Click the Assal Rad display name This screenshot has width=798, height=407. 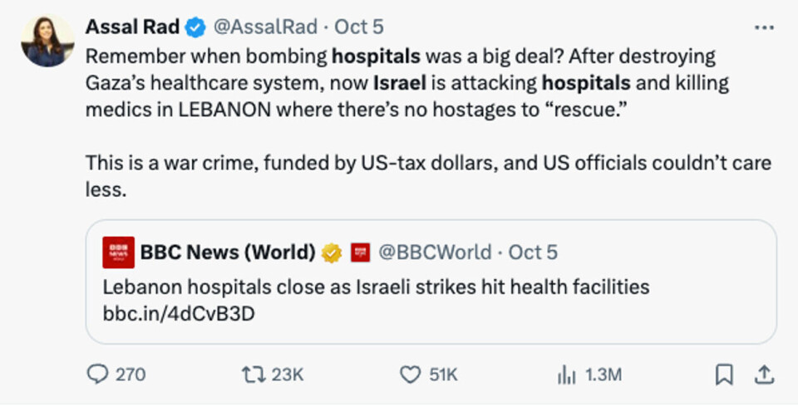(x=132, y=27)
